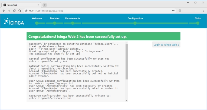This screenshot has height=110, width=207.
Task: Click the browser back arrow
Action: pos(4,11)
